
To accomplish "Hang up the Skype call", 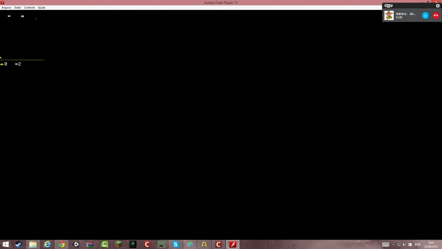I will [436, 15].
